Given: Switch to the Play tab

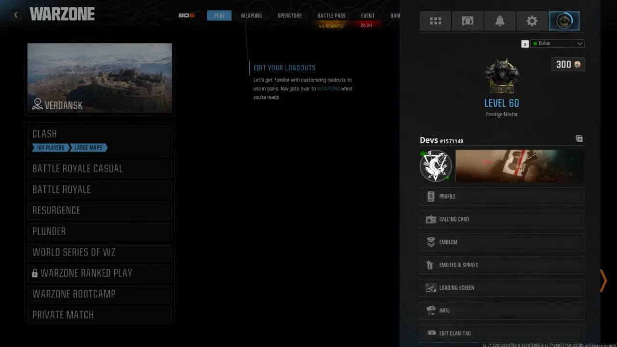Looking at the screenshot, I should [x=219, y=15].
